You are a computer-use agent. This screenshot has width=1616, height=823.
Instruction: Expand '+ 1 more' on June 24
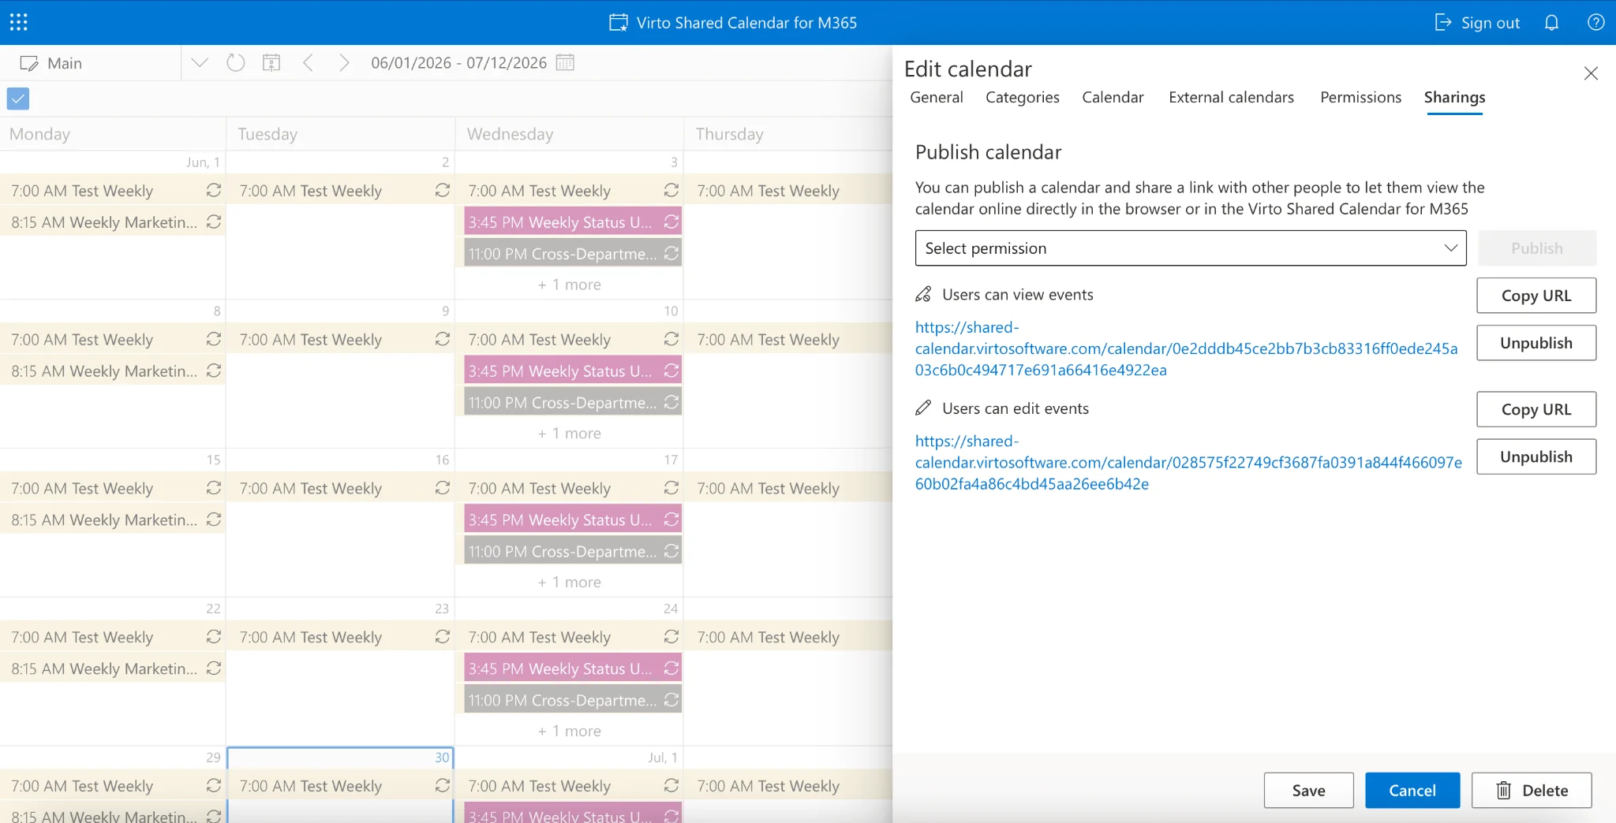(570, 731)
